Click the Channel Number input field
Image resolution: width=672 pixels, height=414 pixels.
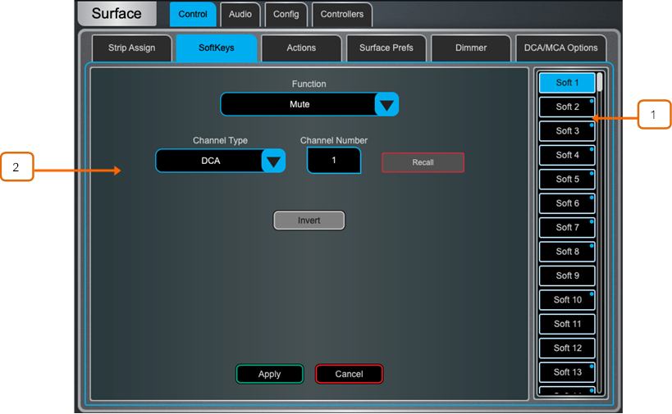click(333, 161)
